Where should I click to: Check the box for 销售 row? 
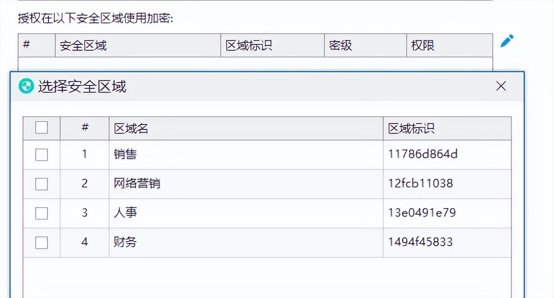click(41, 154)
